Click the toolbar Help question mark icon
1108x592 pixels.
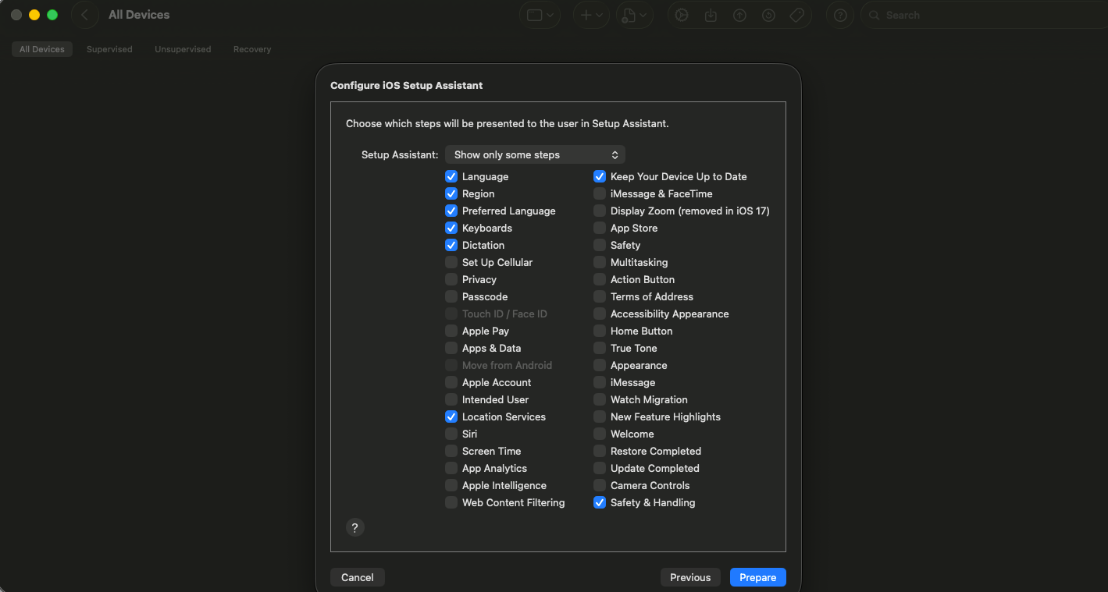pyautogui.click(x=840, y=15)
